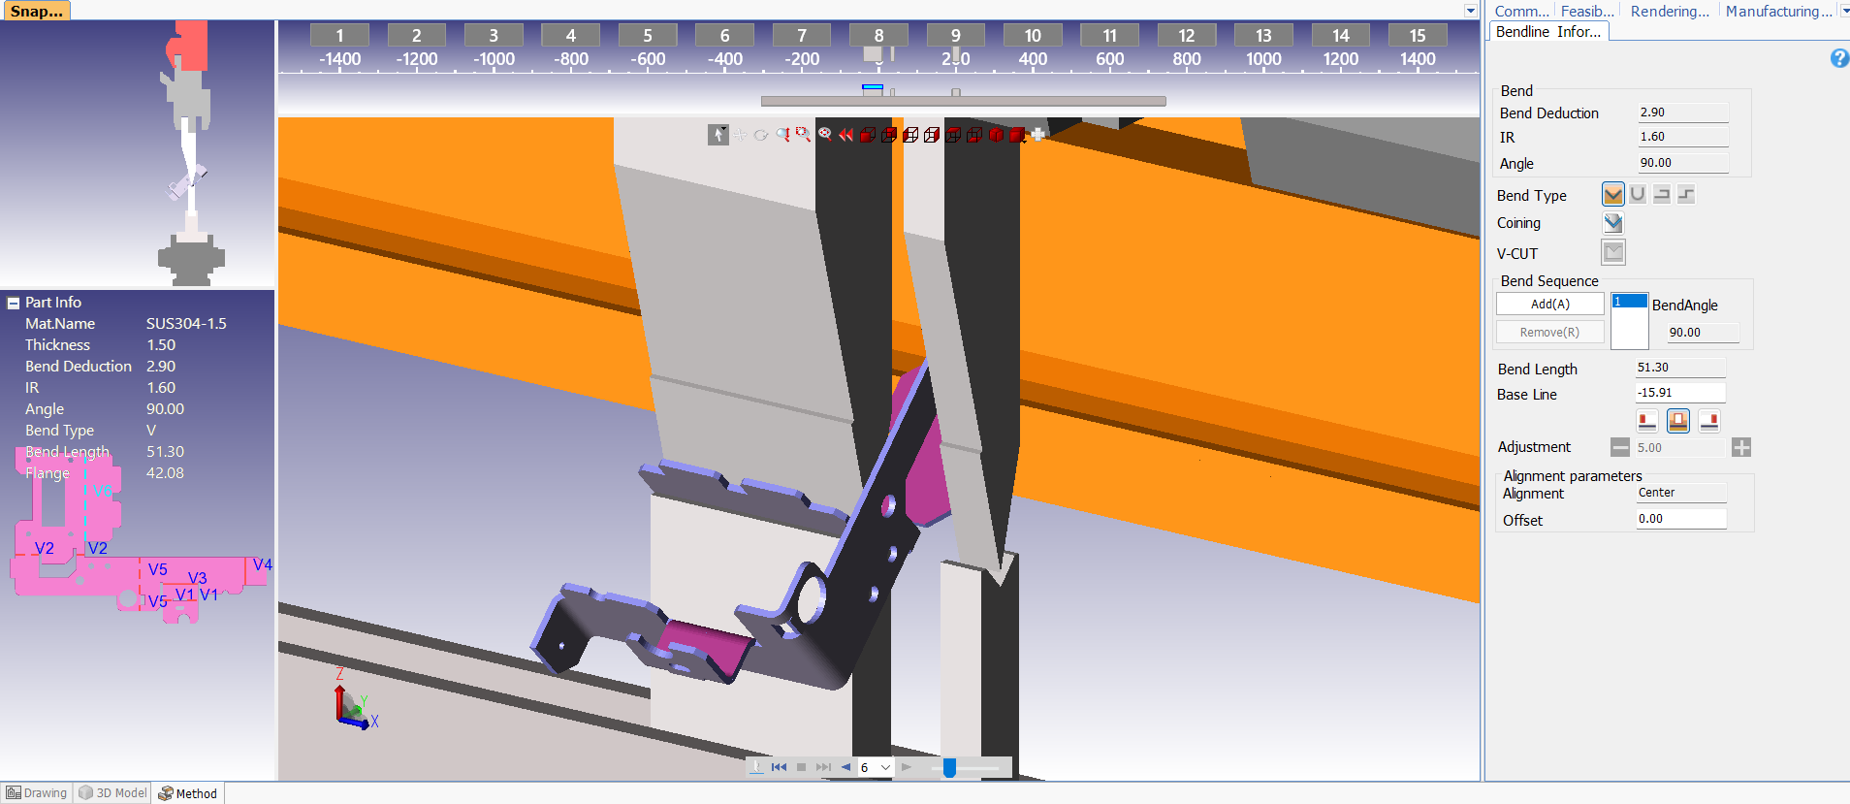The width and height of the screenshot is (1850, 804).
Task: Jump to first bend step in playback
Action: [x=779, y=767]
